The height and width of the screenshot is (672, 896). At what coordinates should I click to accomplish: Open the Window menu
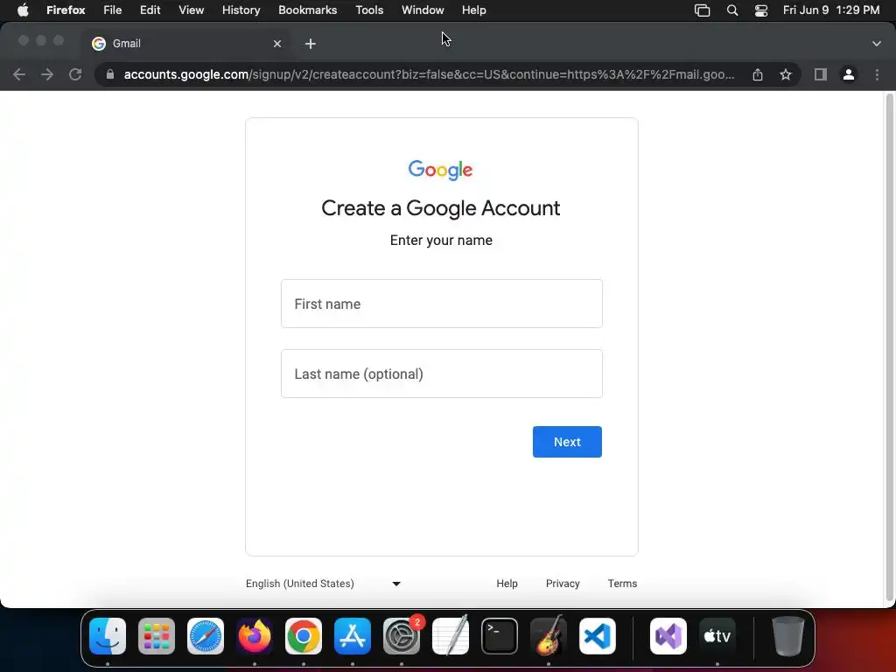(423, 10)
